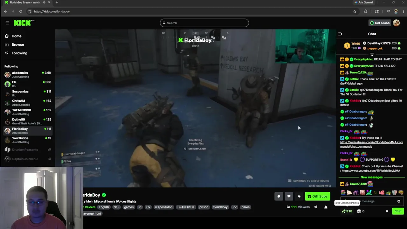This screenshot has height=229, width=407.
Task: Reload the page
Action: pyautogui.click(x=21, y=11)
